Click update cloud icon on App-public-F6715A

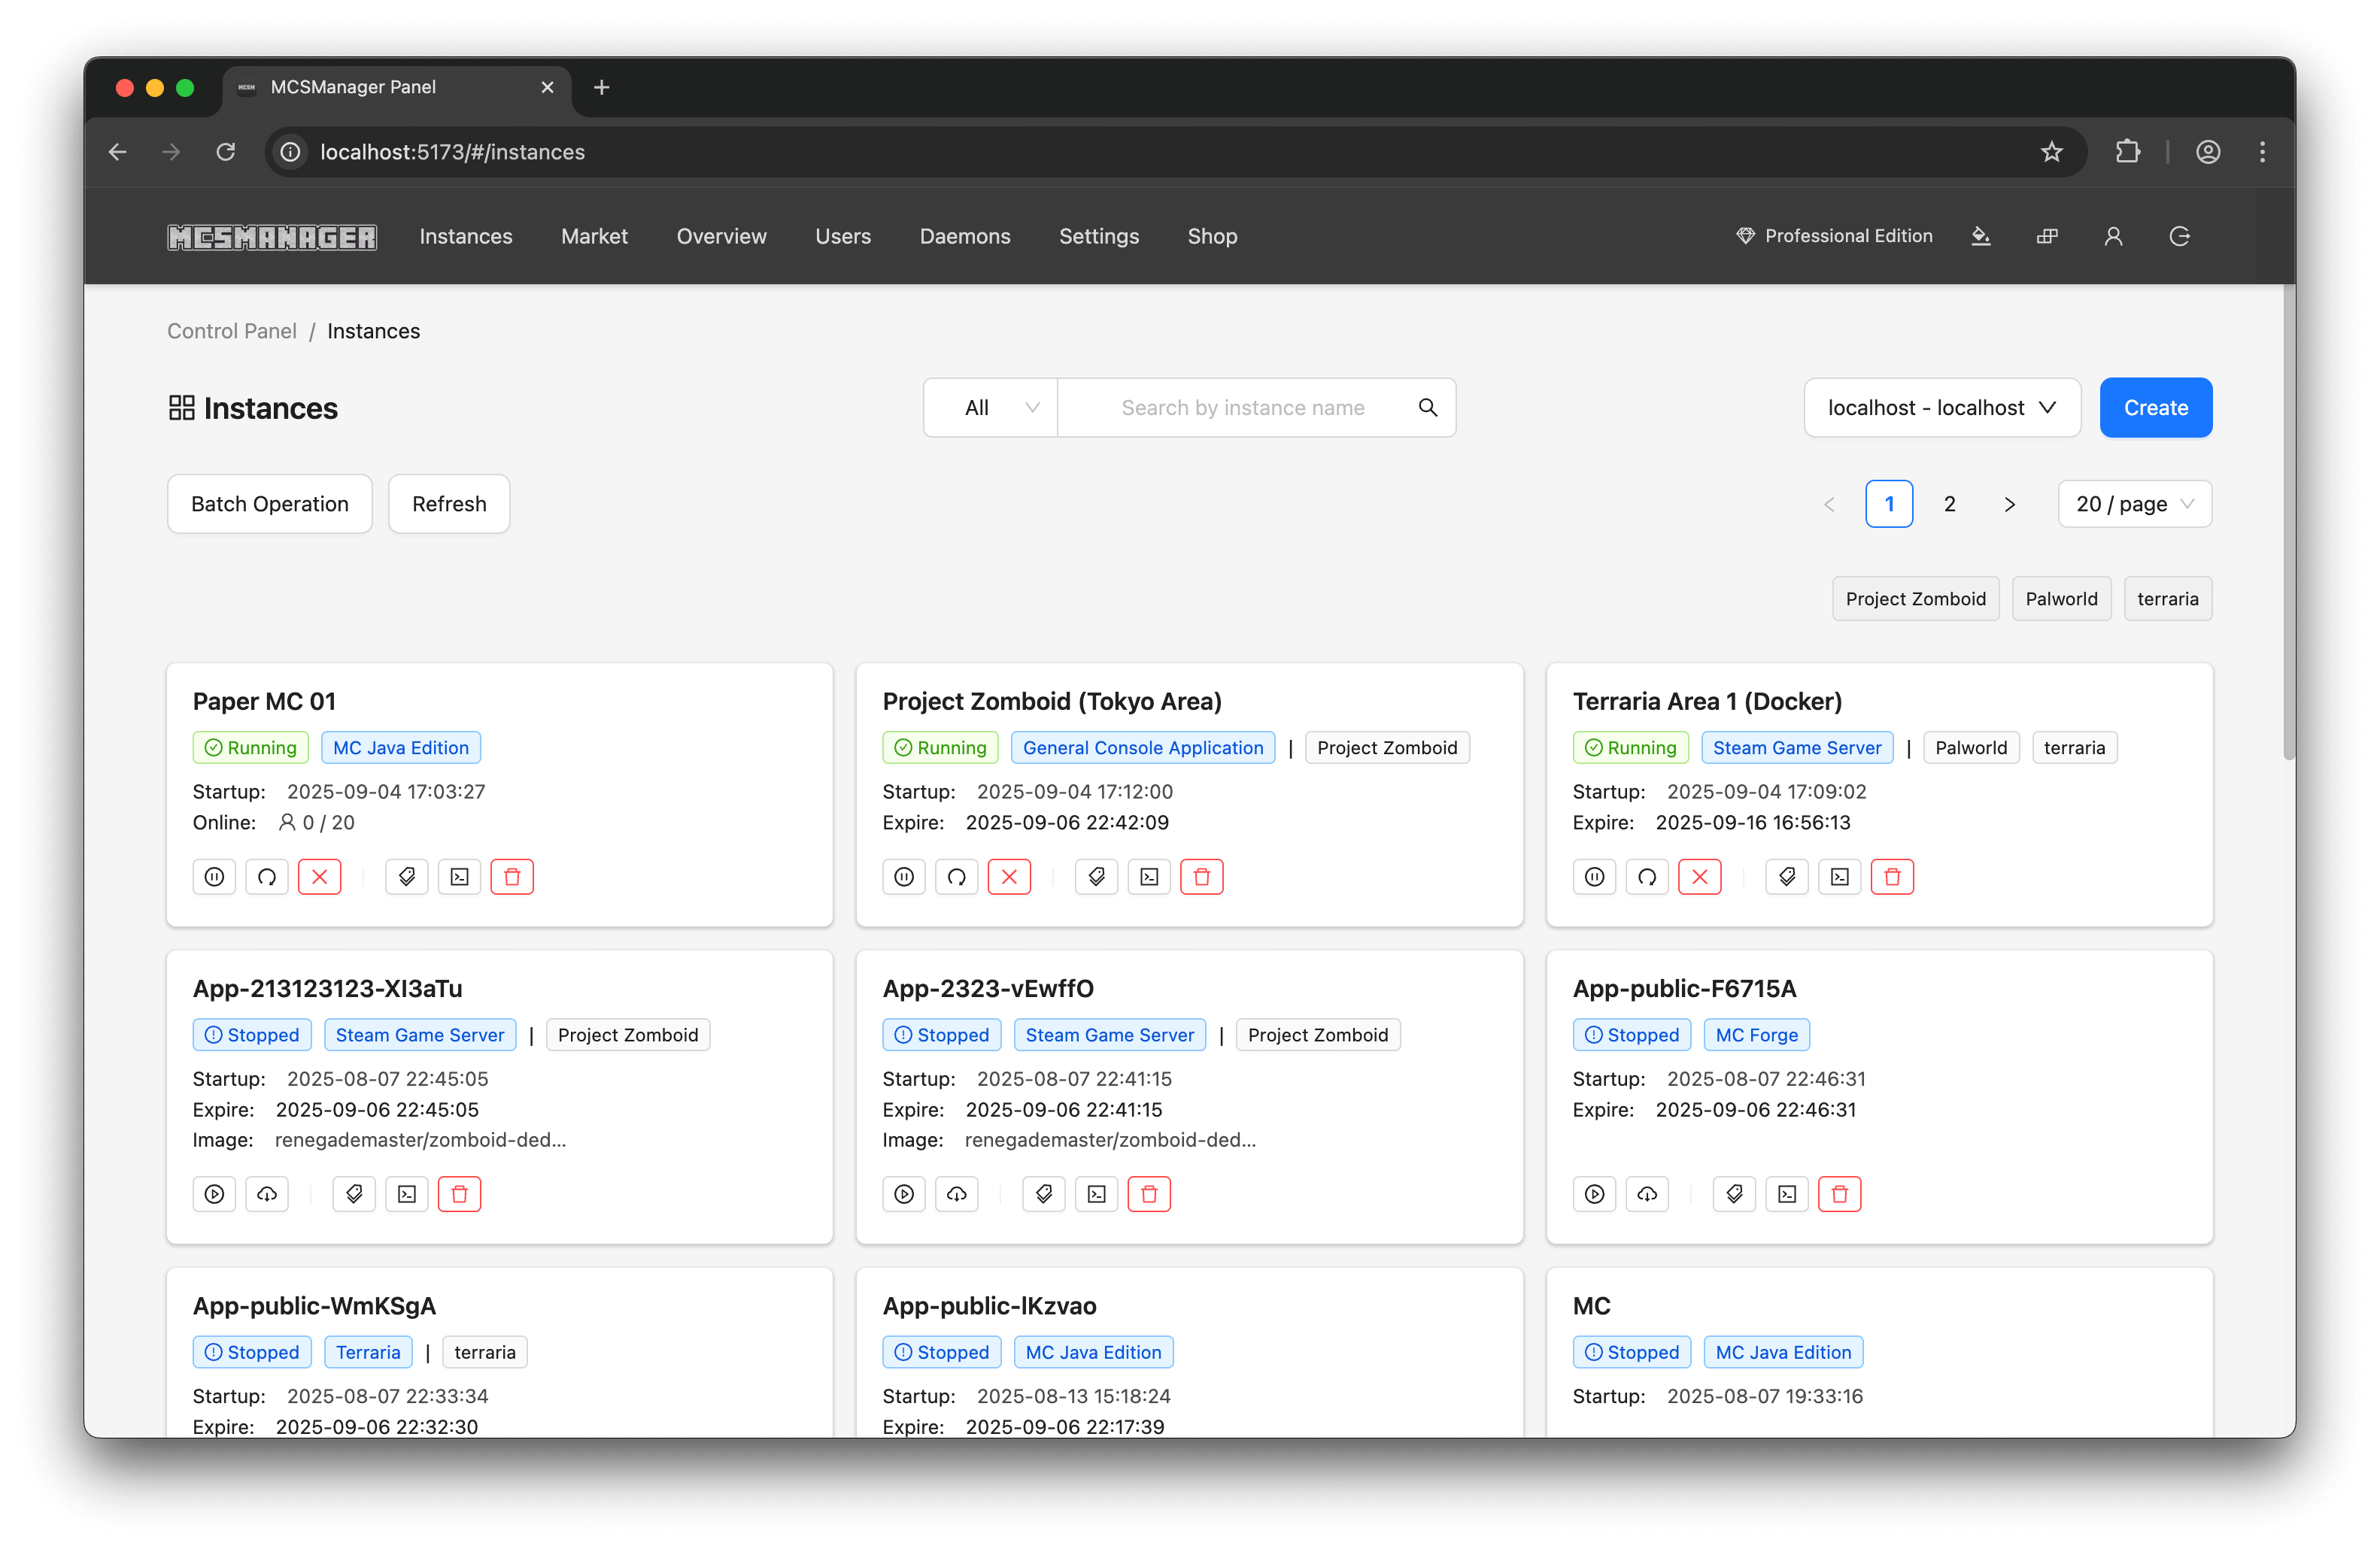(1646, 1193)
